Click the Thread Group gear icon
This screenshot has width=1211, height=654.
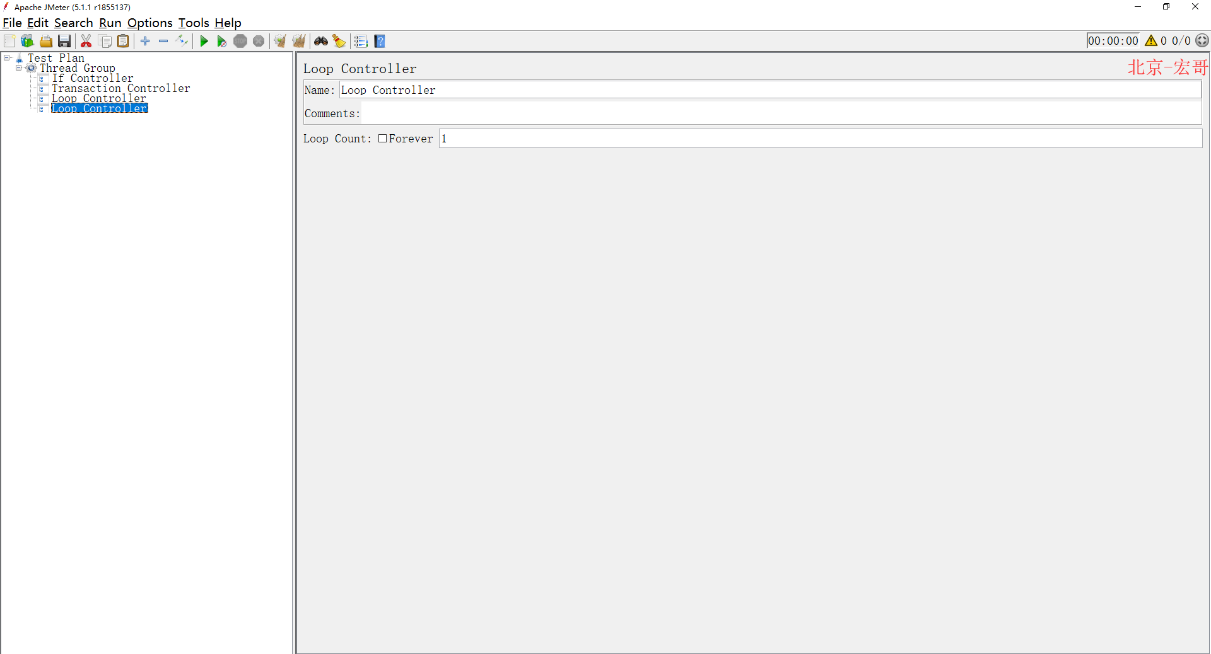pos(31,68)
